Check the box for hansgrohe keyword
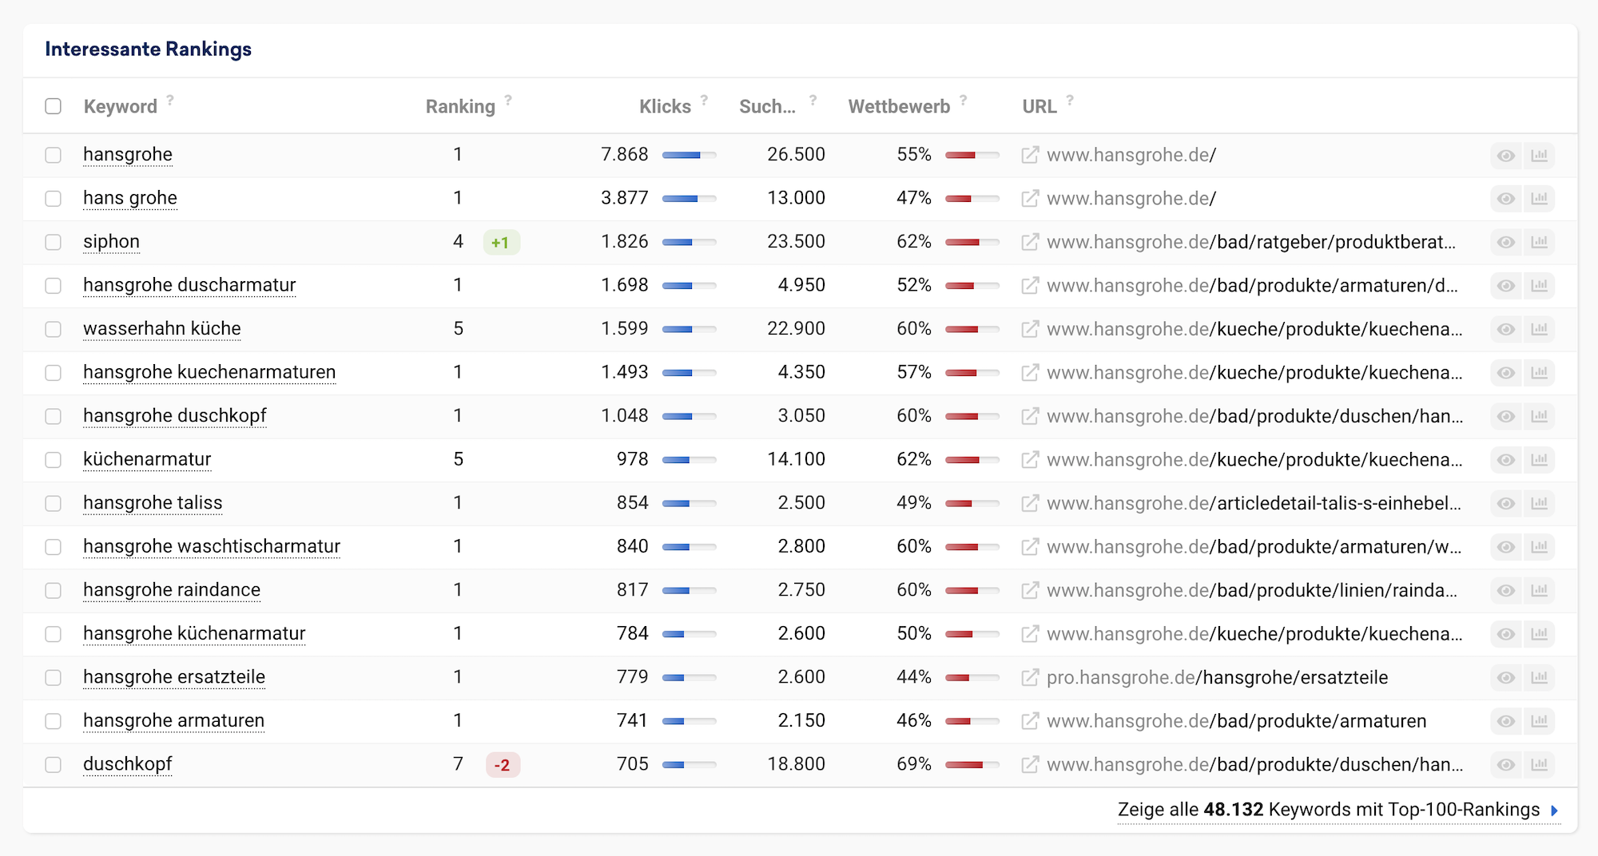Screen dimensions: 1598x856 [x=54, y=155]
